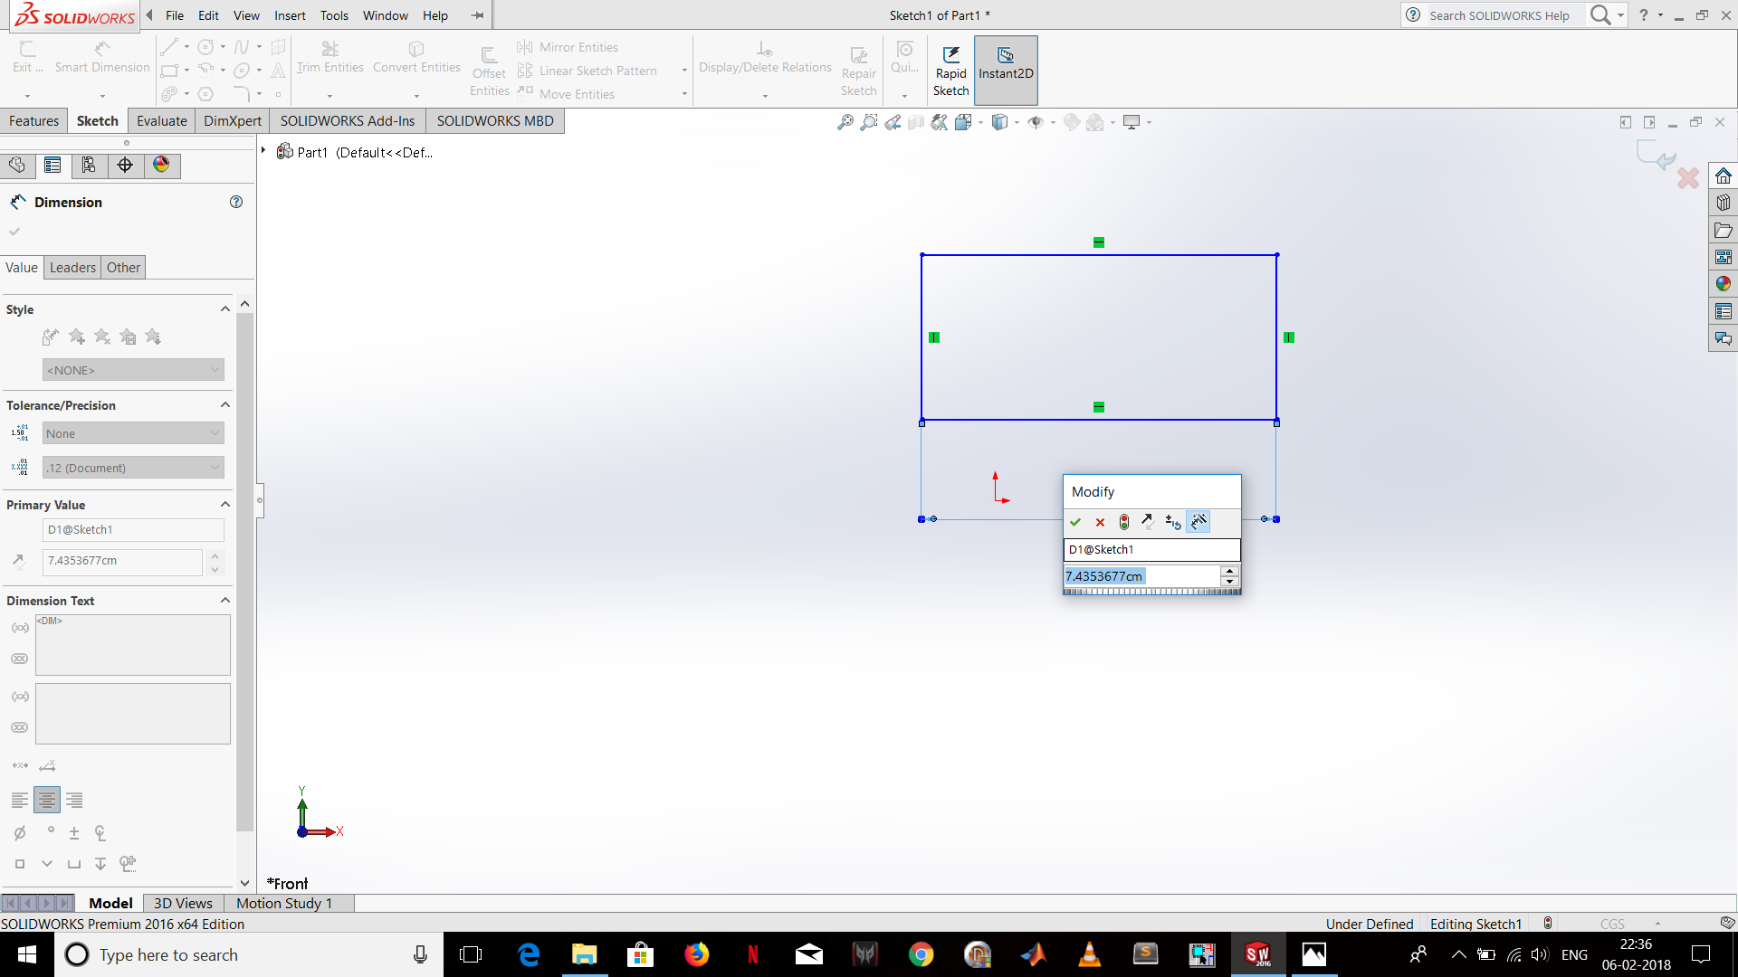Edit the 7.4353677cm input field

(x=1140, y=576)
